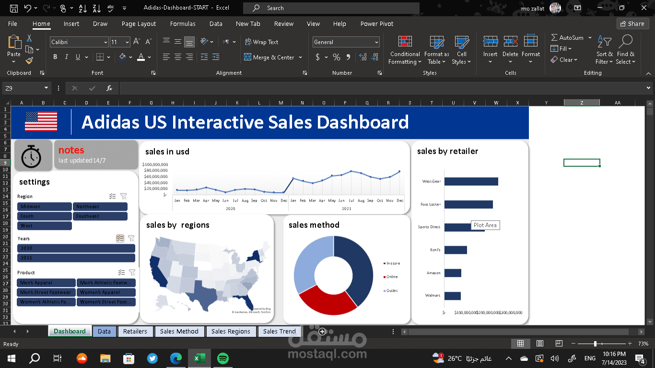Add a new sheet with the plus icon

click(x=322, y=332)
